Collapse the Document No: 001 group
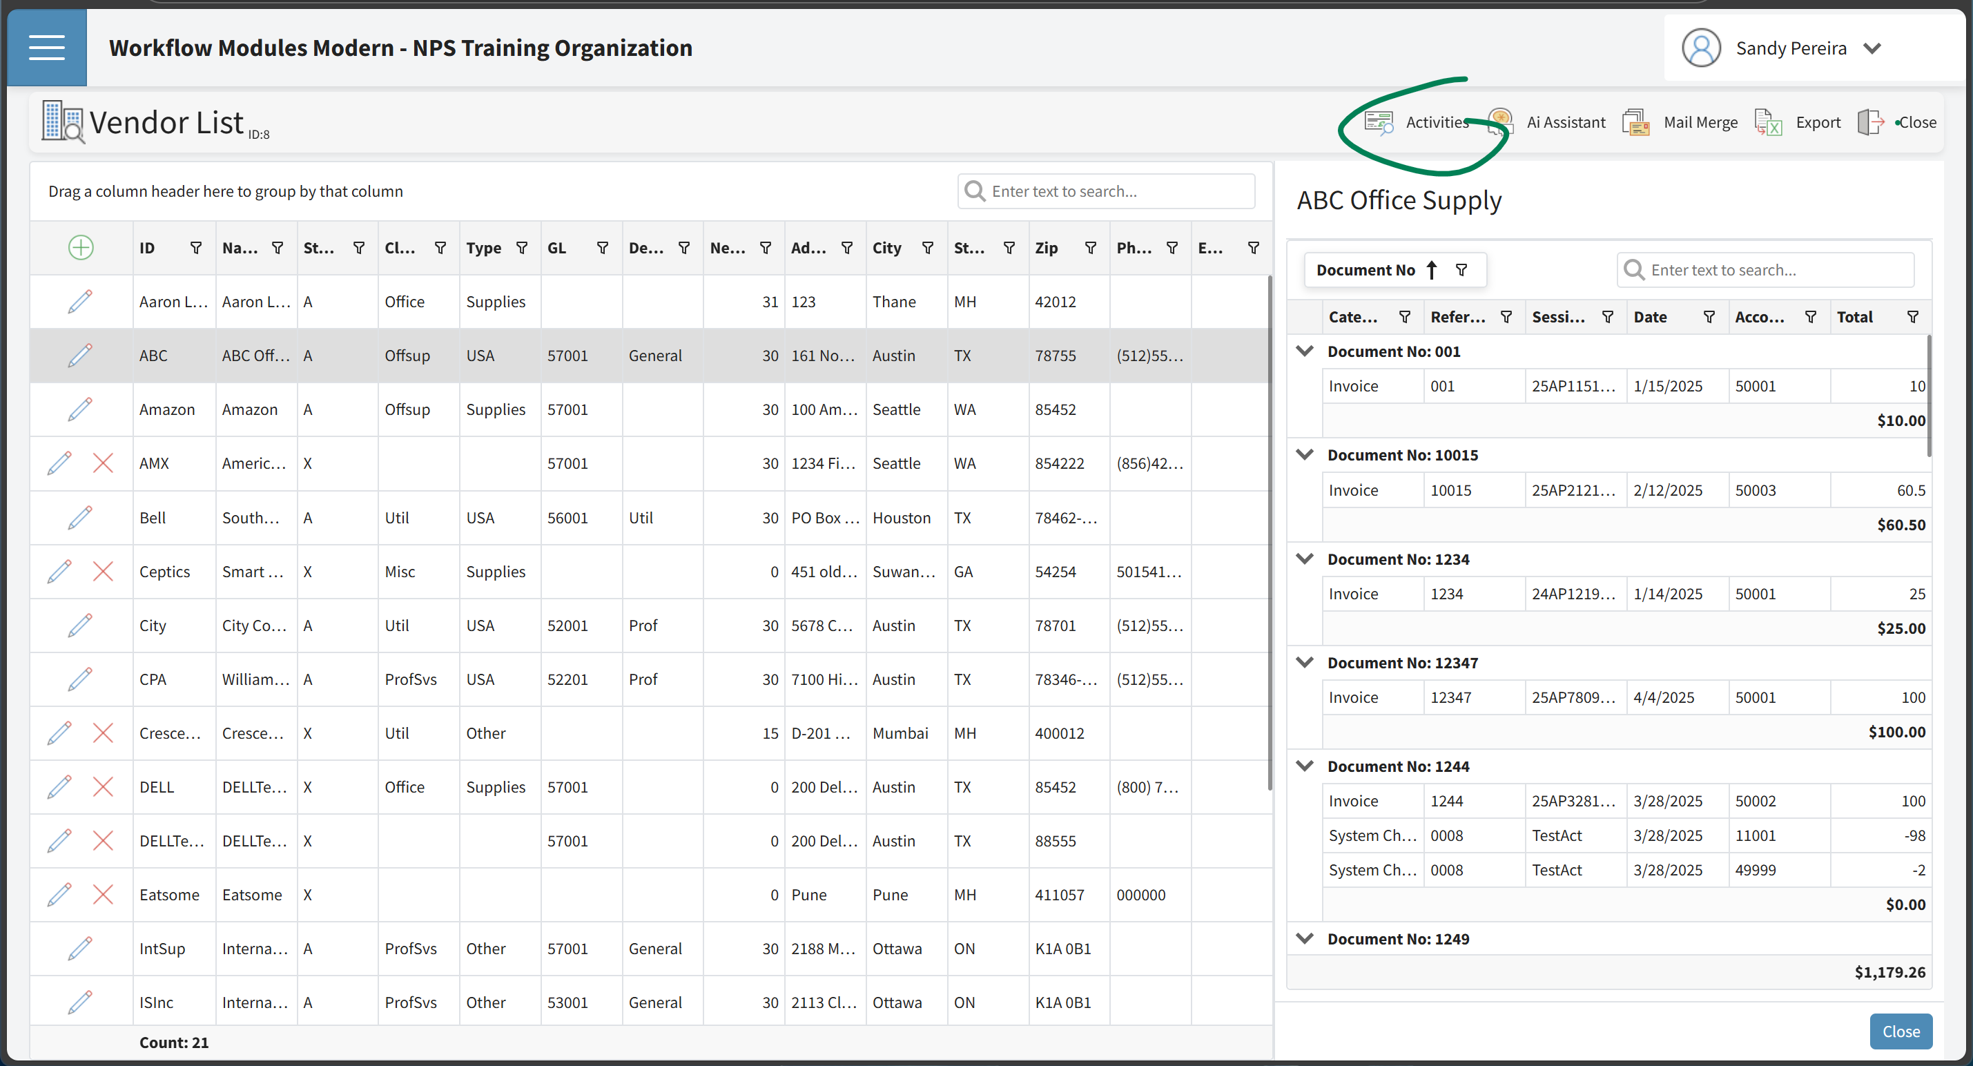1973x1066 pixels. [x=1304, y=351]
